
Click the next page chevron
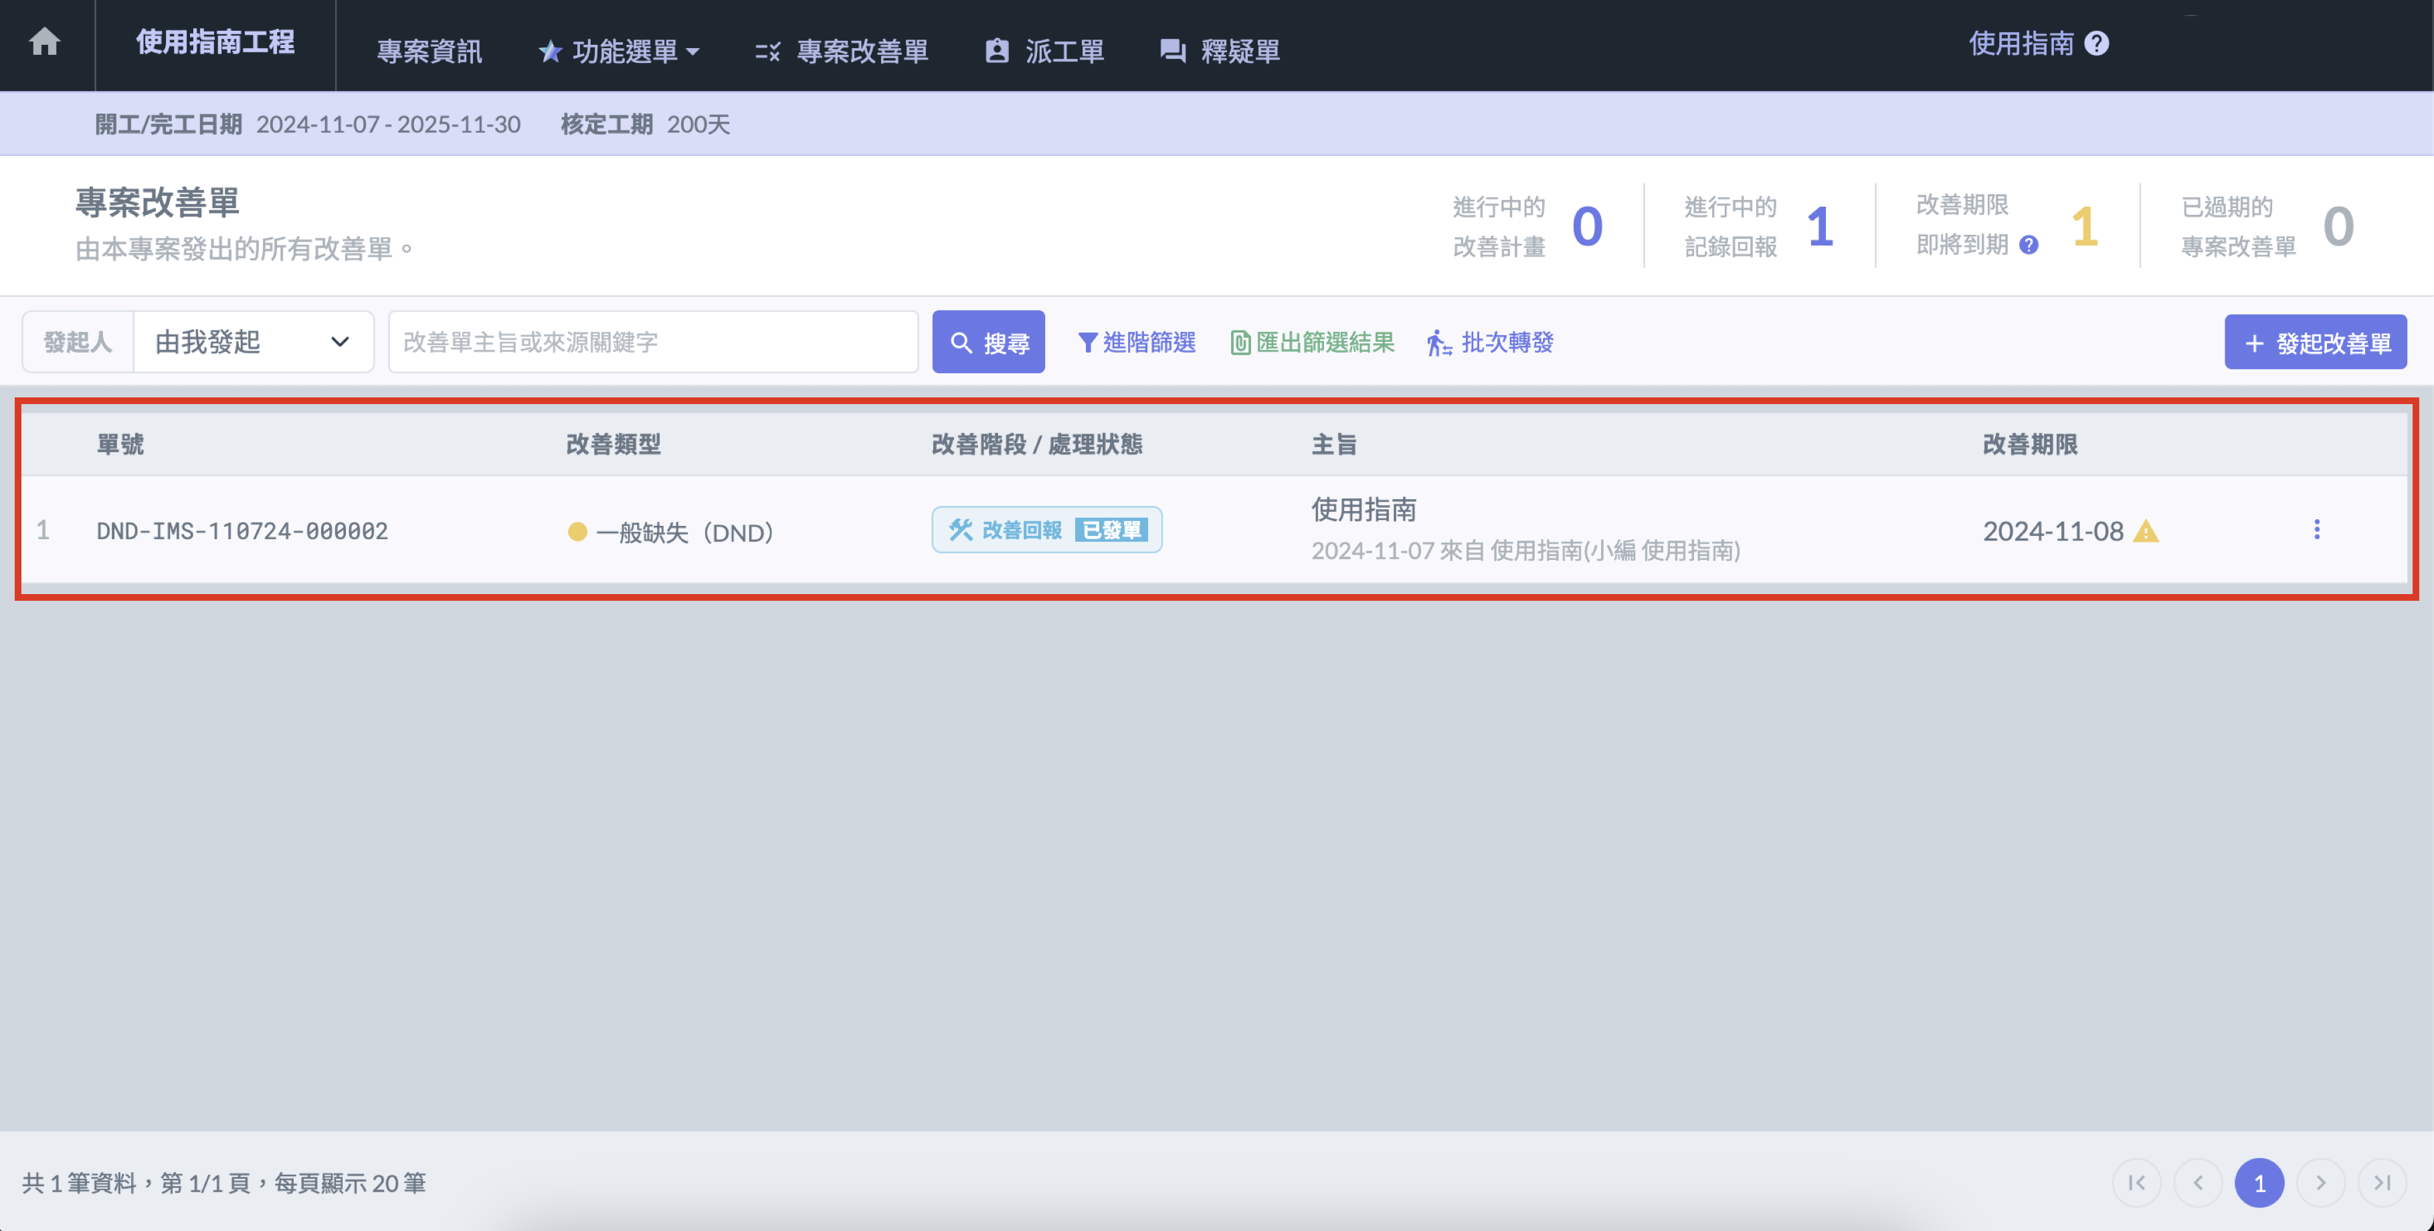(x=2320, y=1182)
